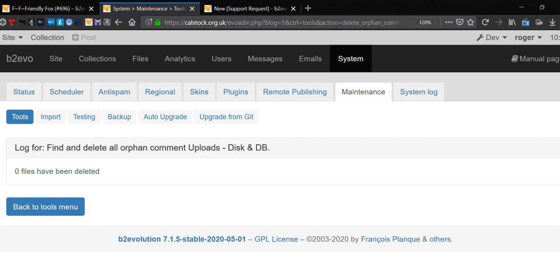The image size is (560, 259).
Task: Select the Backup sub-tab
Action: pyautogui.click(x=119, y=117)
